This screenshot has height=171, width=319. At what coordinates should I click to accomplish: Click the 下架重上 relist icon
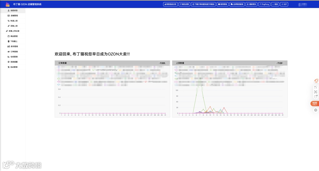coord(9,41)
